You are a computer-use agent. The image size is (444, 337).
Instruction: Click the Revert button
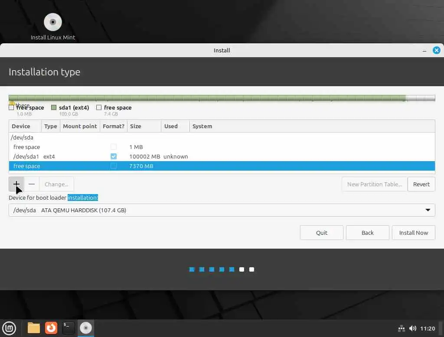pyautogui.click(x=421, y=184)
